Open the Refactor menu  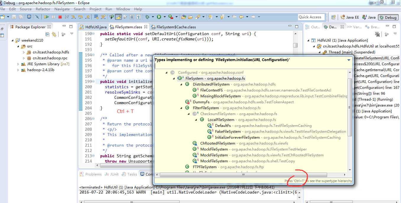pos(43,9)
